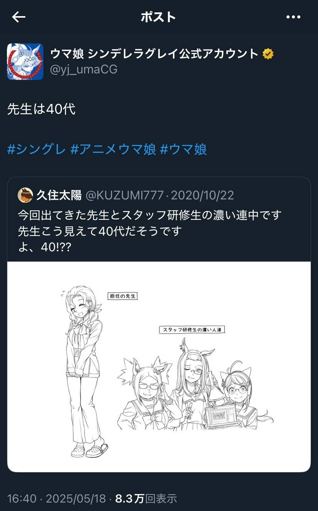Select the 先生は40代 post text
The width and height of the screenshot is (318, 511).
pos(41,109)
